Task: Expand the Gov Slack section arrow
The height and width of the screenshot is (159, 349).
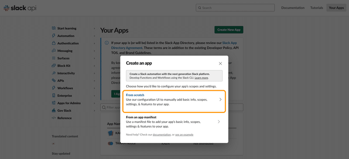Action: point(94,111)
